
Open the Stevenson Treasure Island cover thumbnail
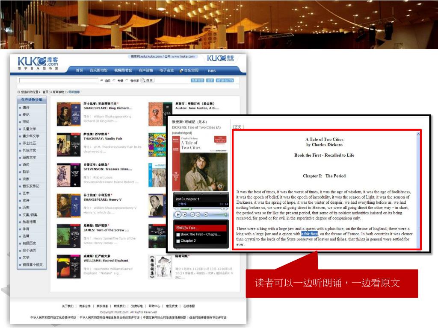[68, 175]
